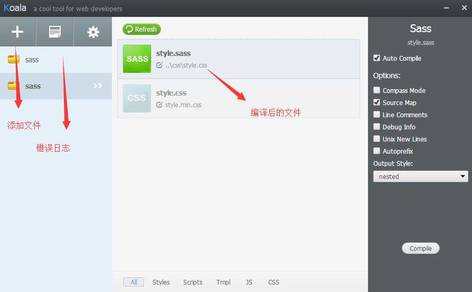Screen dimensions: 472x292
Task: Switch to the Styles filter tab
Action: point(161,282)
